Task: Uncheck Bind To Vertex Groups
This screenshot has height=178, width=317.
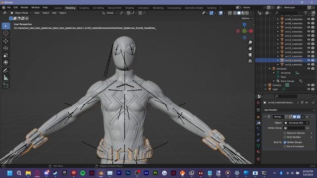Action: [285, 142]
